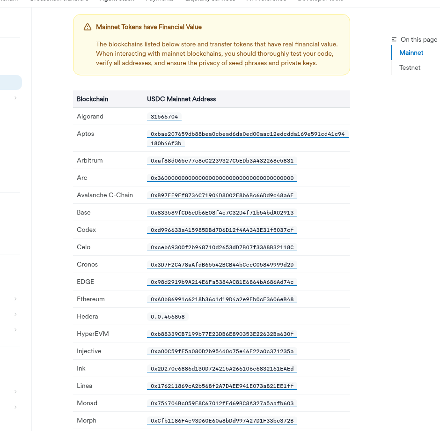The width and height of the screenshot is (440, 431).
Task: Click the warning triangle icon in the callout
Action: [88, 27]
